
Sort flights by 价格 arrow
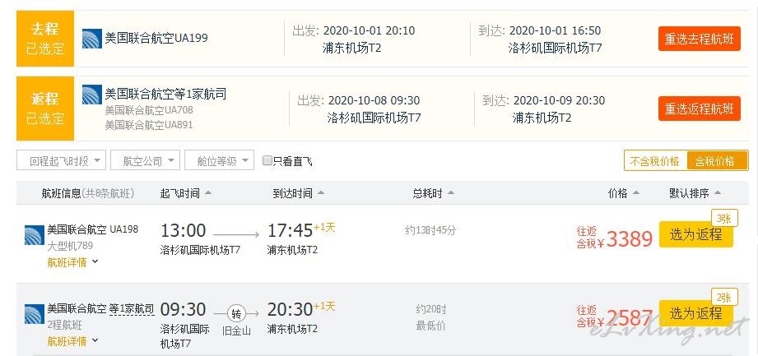click(635, 192)
